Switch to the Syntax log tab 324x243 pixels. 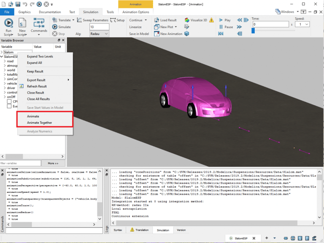(x=118, y=230)
